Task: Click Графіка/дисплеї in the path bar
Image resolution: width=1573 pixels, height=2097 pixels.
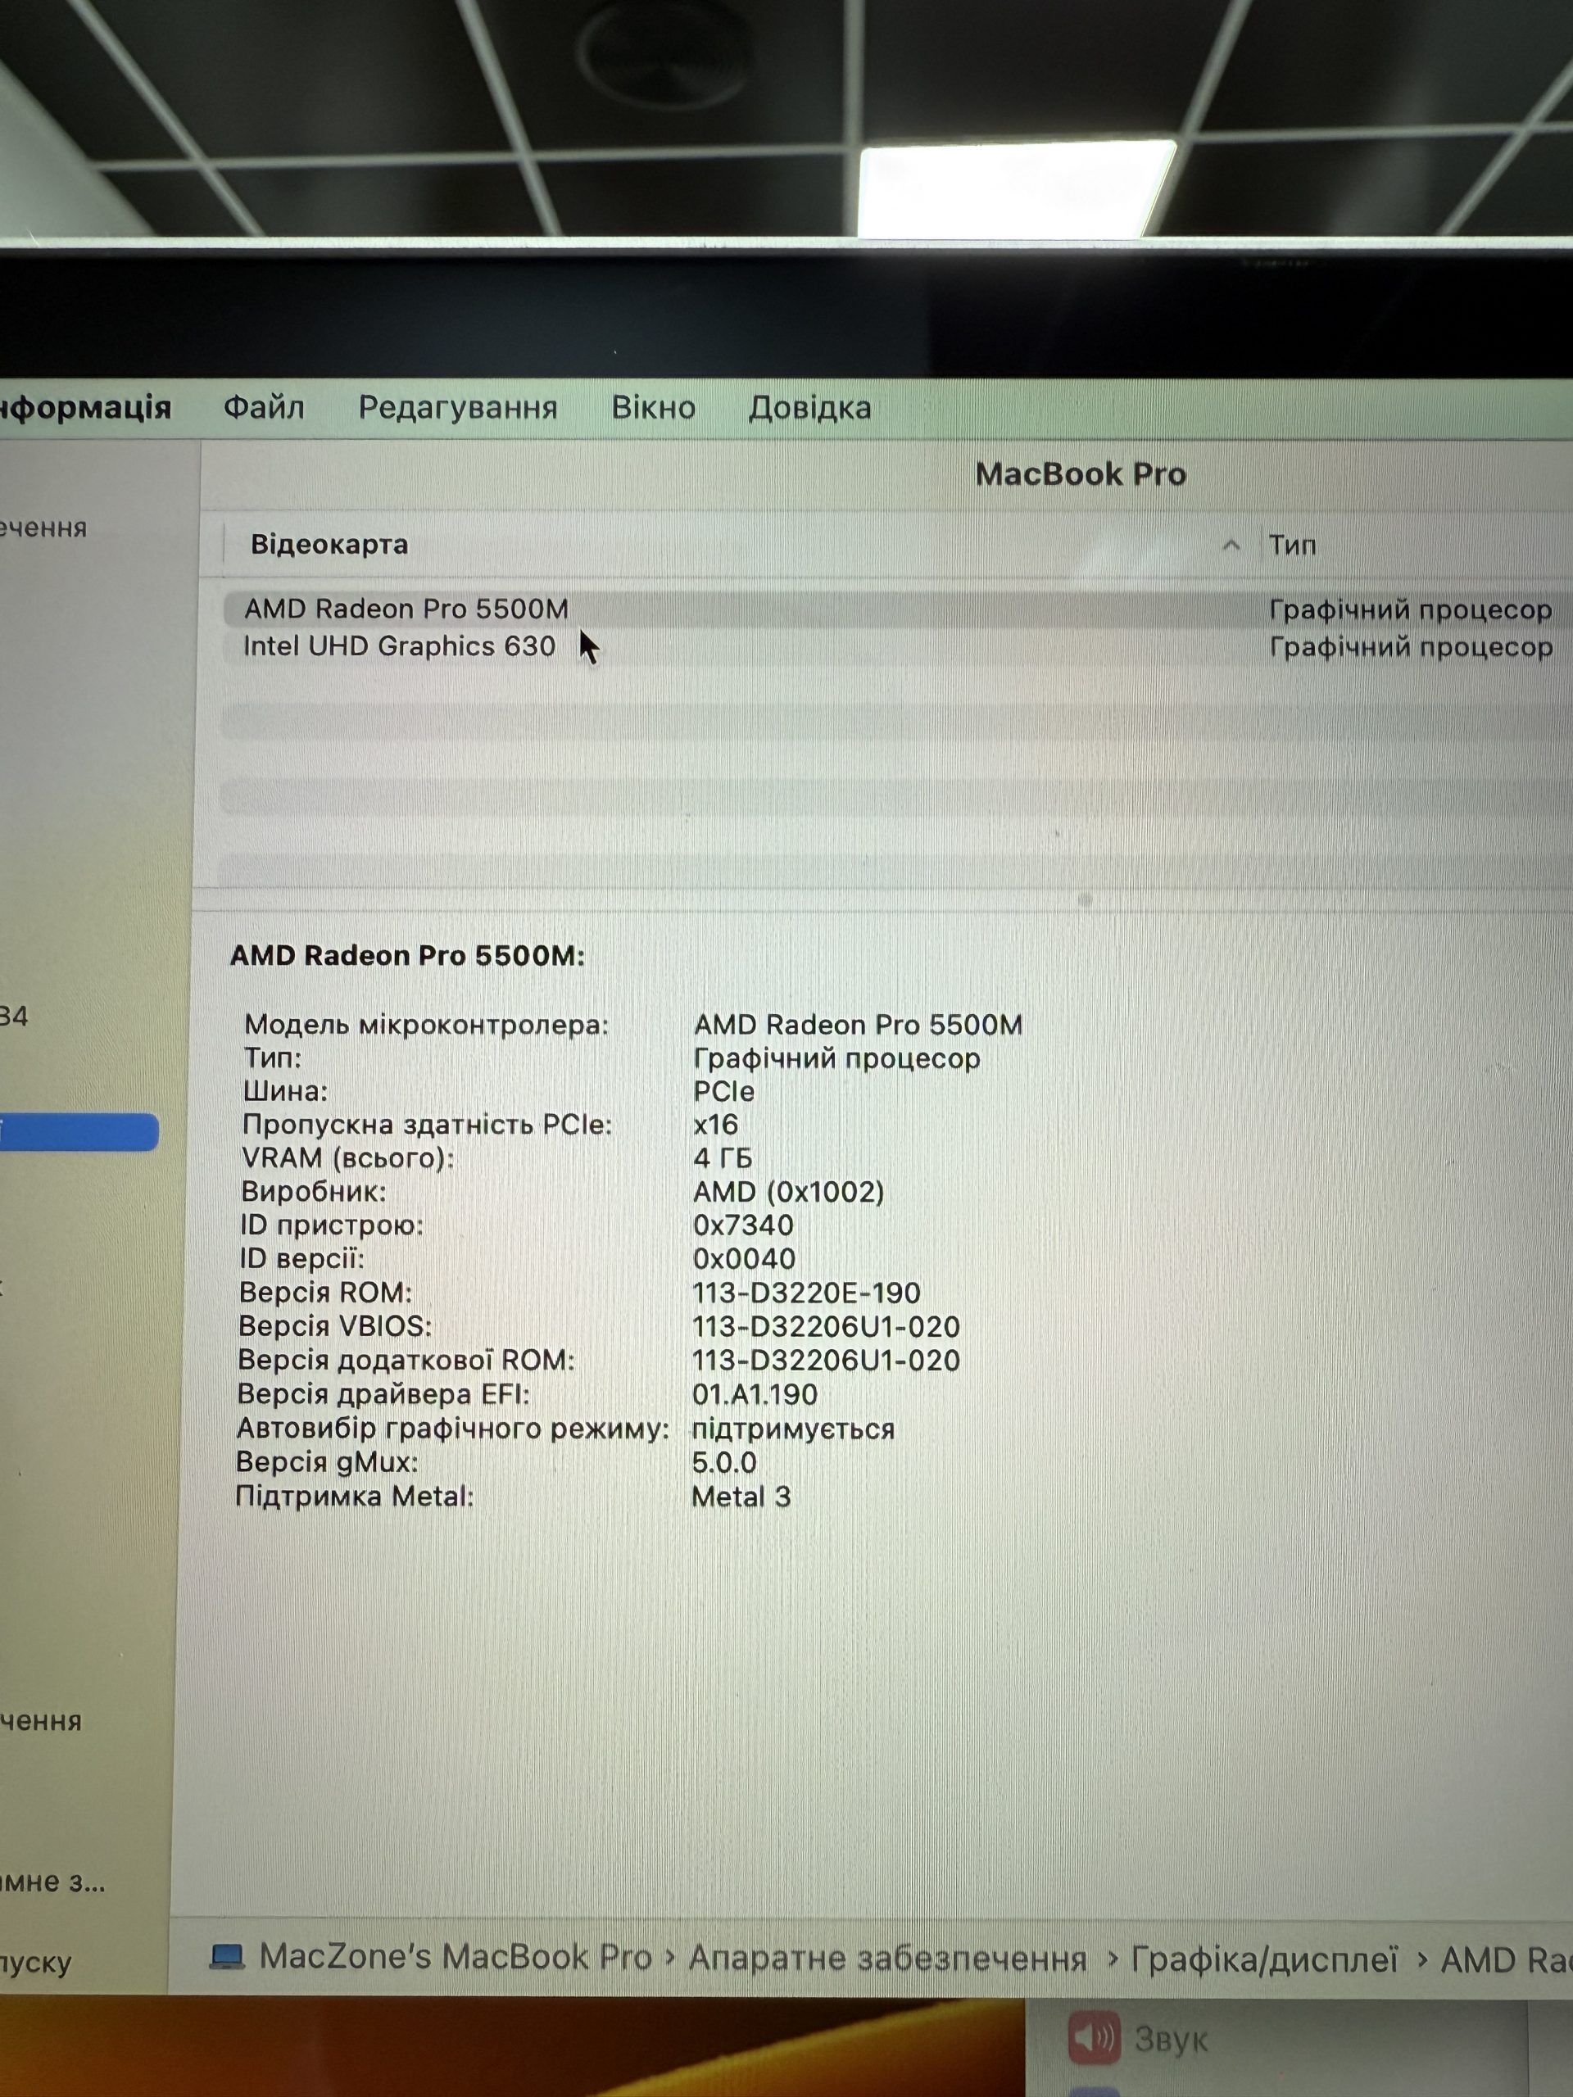Action: coord(1264,1959)
